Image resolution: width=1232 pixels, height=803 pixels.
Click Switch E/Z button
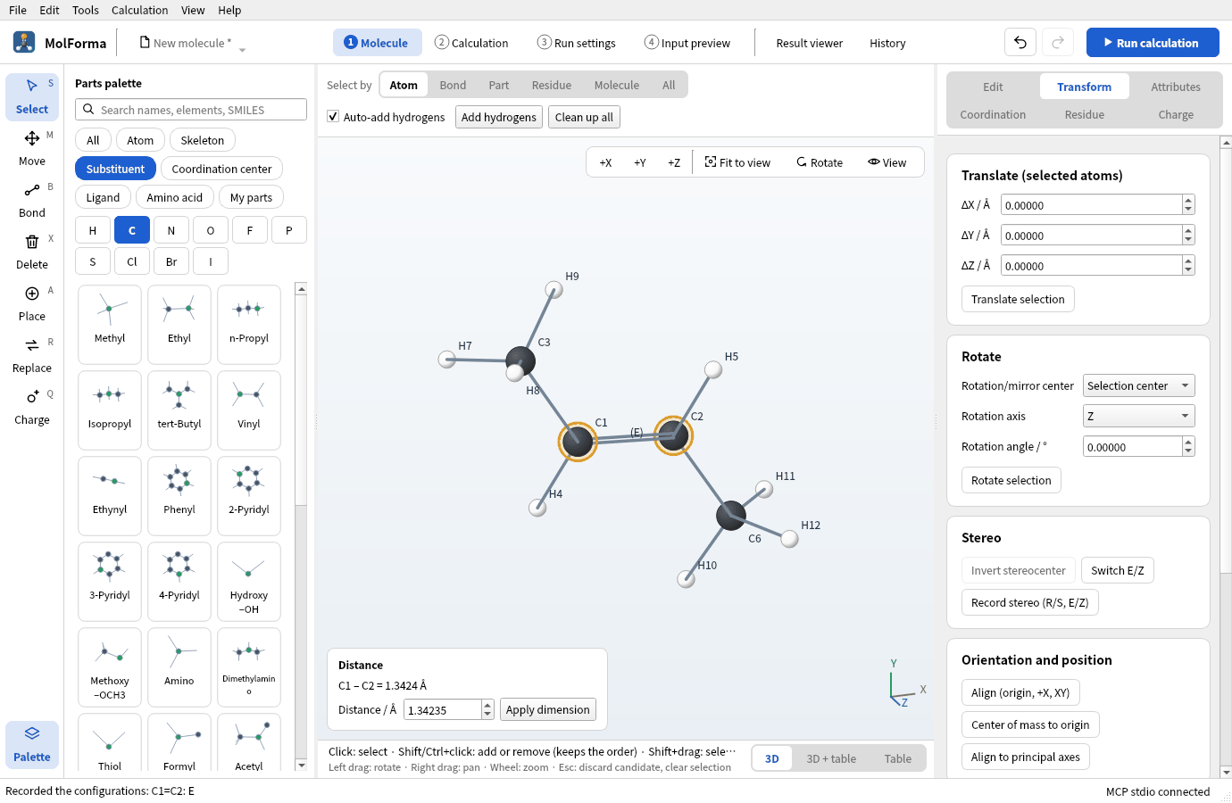(x=1118, y=570)
